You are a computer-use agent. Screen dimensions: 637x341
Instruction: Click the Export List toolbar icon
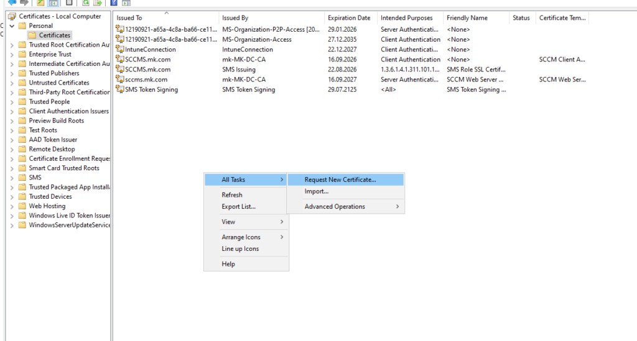click(x=98, y=2)
